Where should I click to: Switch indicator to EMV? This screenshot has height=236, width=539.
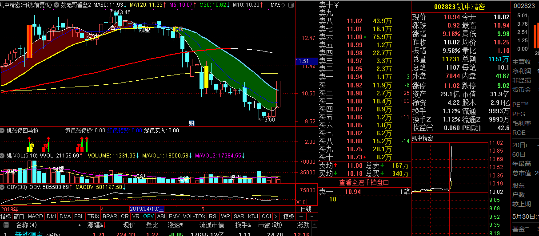[x=174, y=216]
